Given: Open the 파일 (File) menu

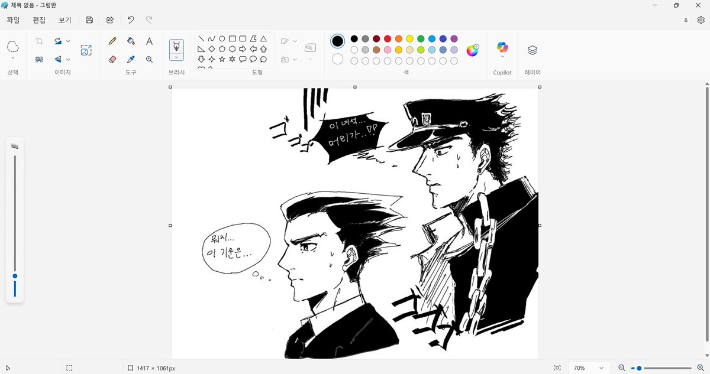Looking at the screenshot, I should pos(13,19).
